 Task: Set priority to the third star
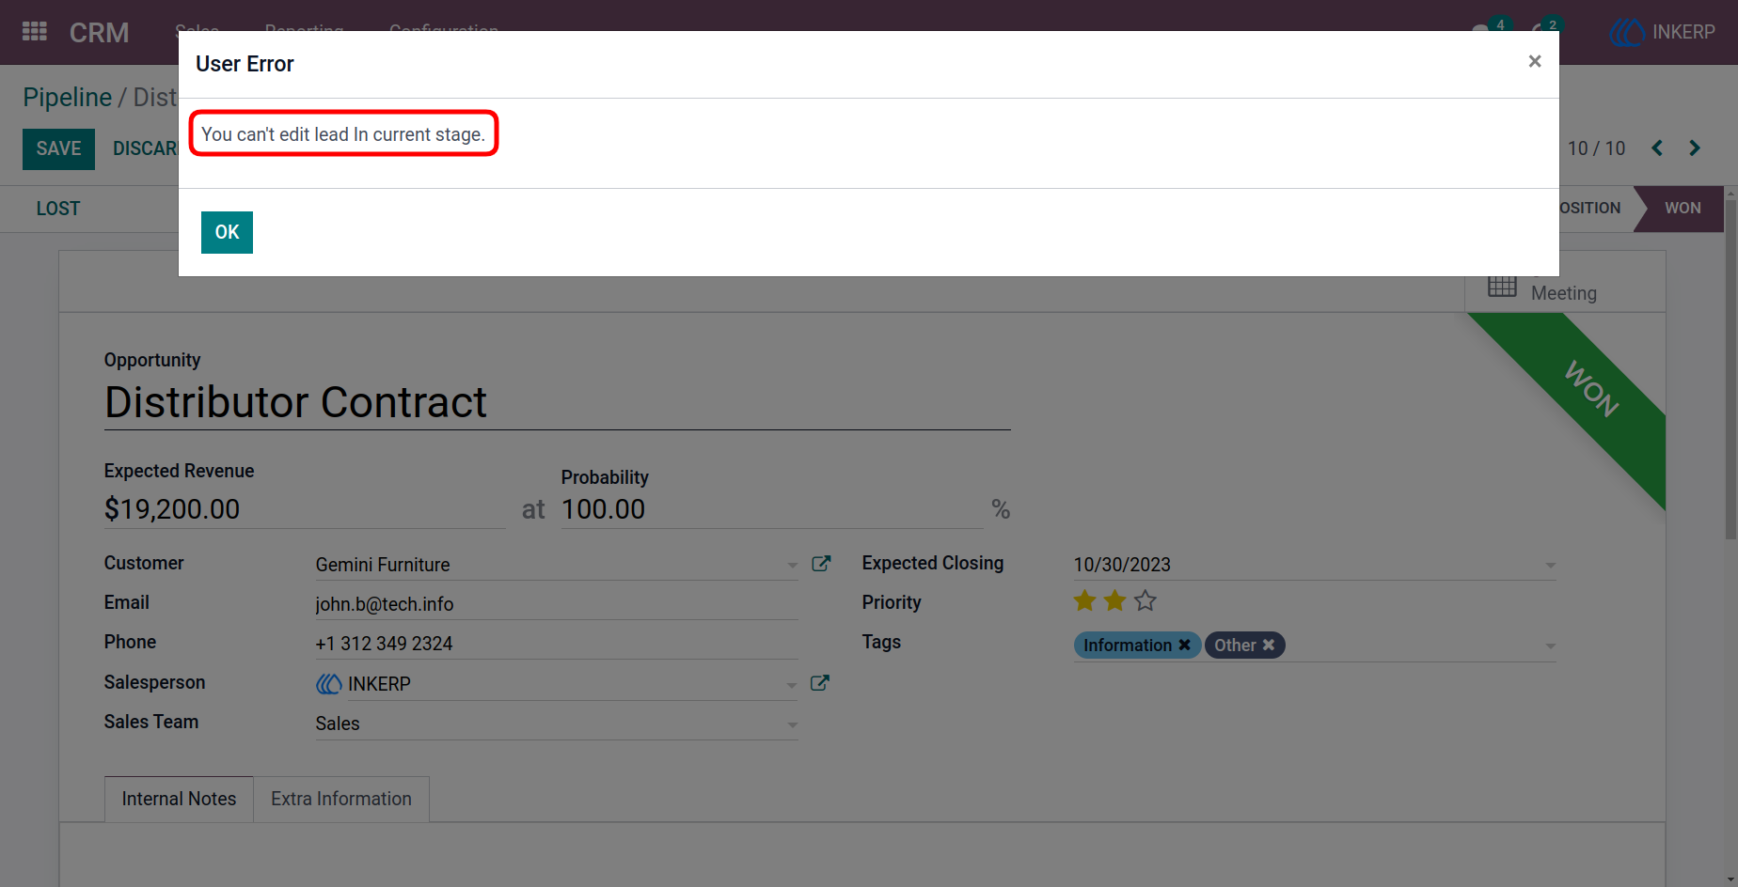click(1145, 601)
